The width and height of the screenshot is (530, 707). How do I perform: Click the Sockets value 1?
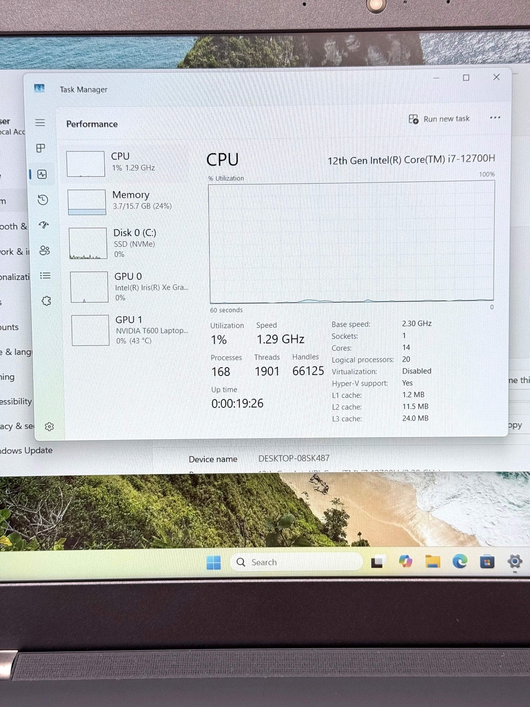click(x=404, y=335)
